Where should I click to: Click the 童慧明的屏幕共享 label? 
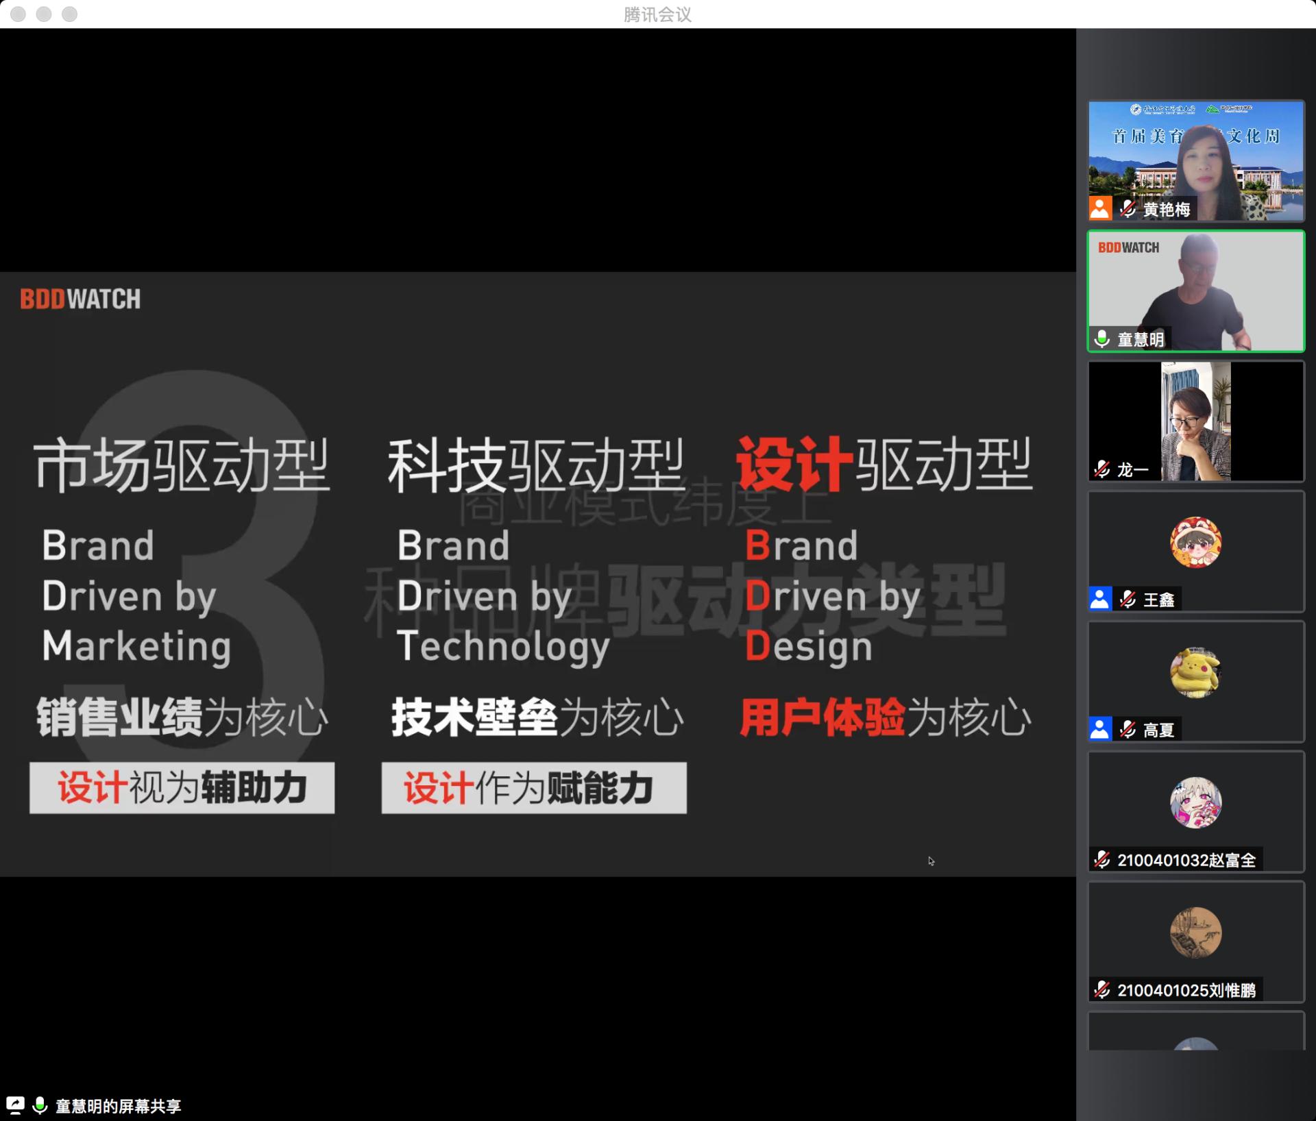[x=118, y=1106]
